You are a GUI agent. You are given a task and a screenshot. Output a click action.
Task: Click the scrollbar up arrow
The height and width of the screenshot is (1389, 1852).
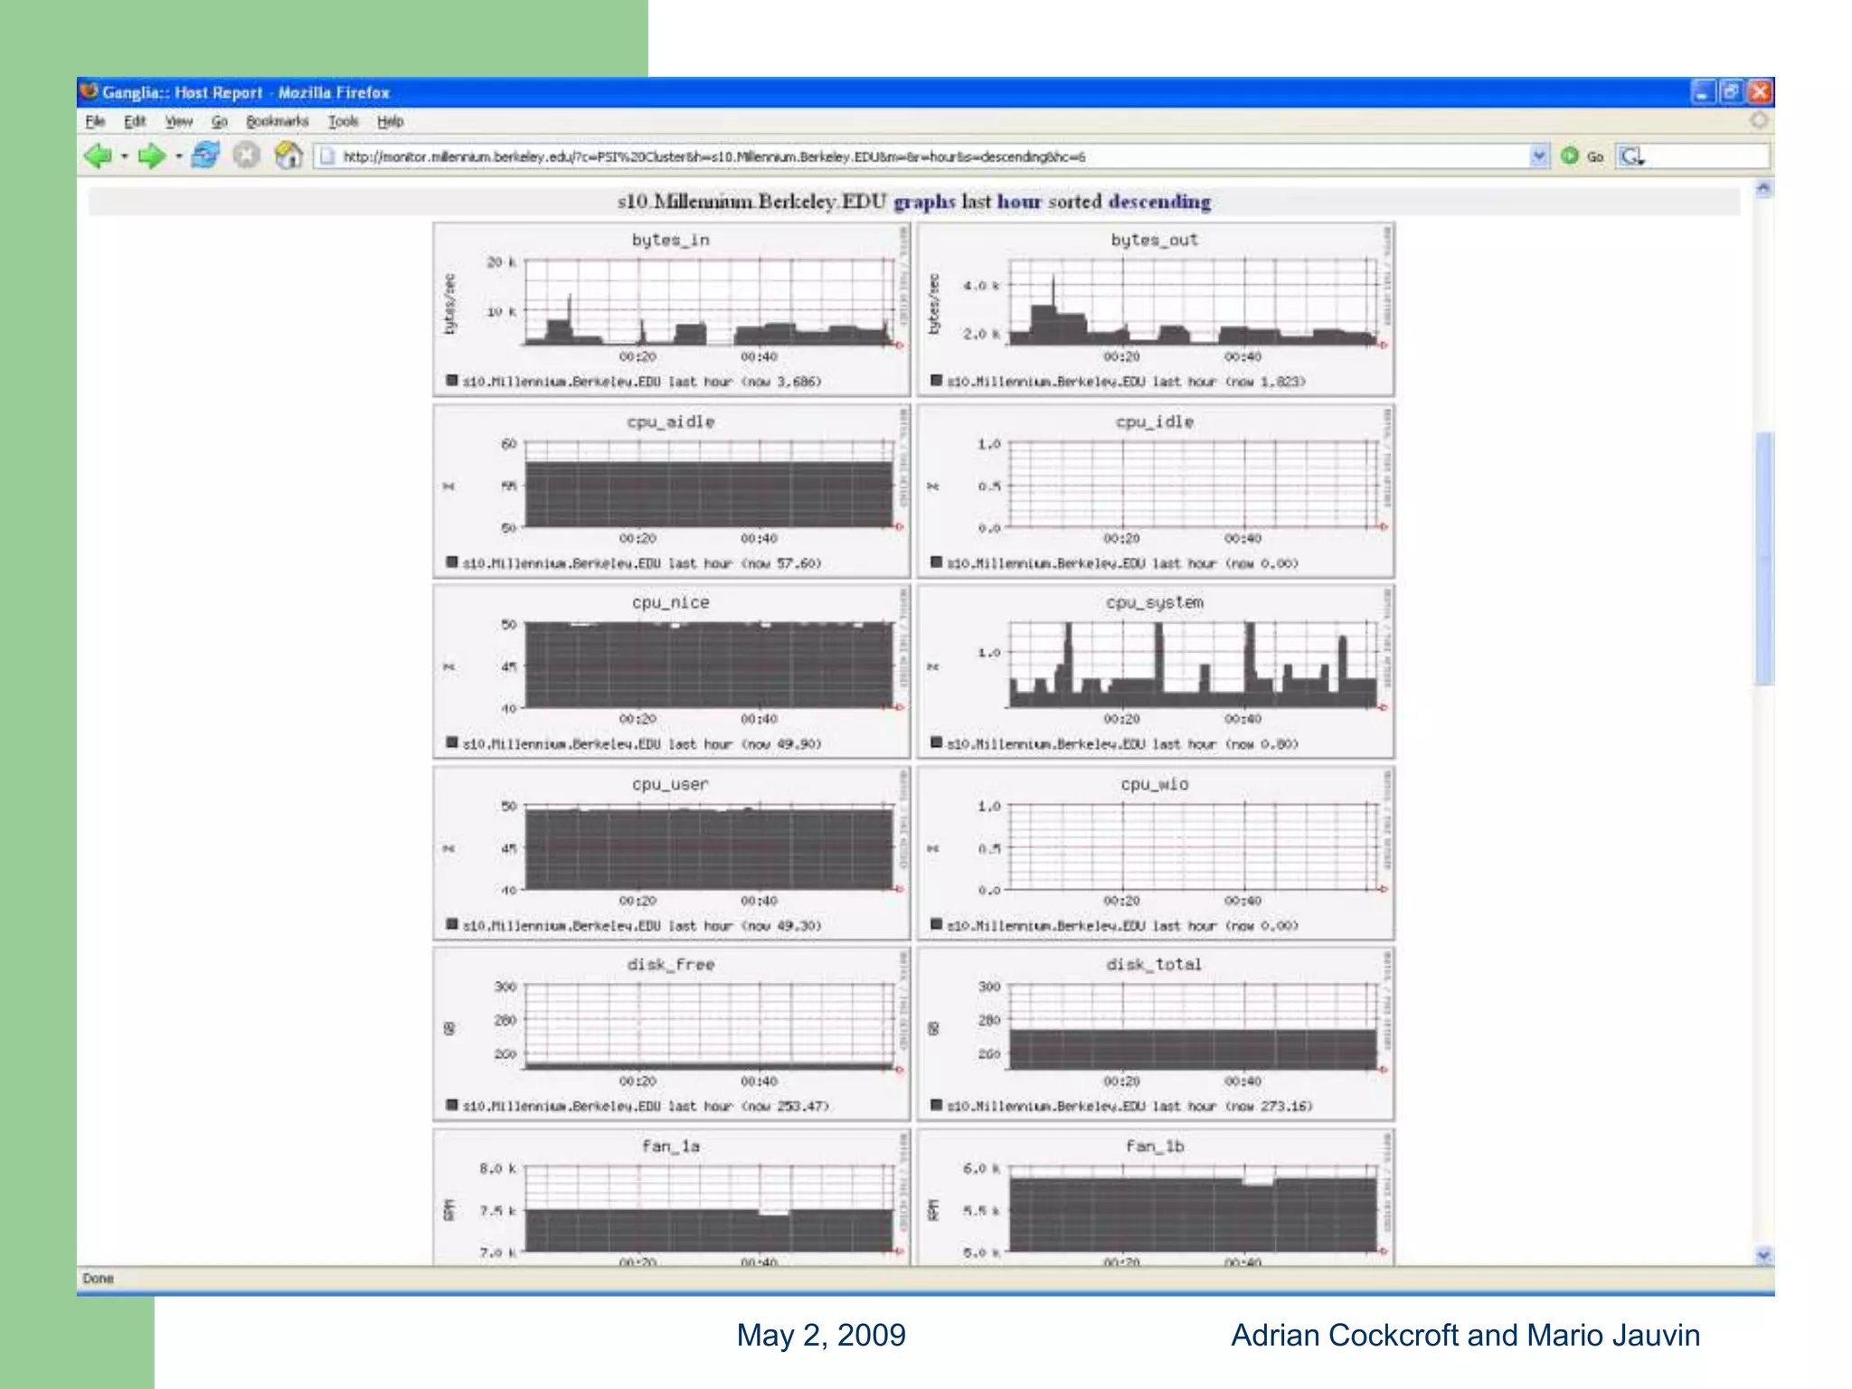[1763, 189]
